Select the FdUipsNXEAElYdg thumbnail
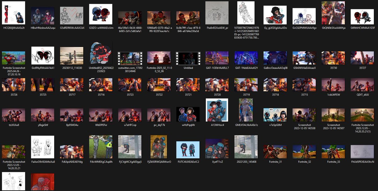Screen dimensions: 378x191 72,152
